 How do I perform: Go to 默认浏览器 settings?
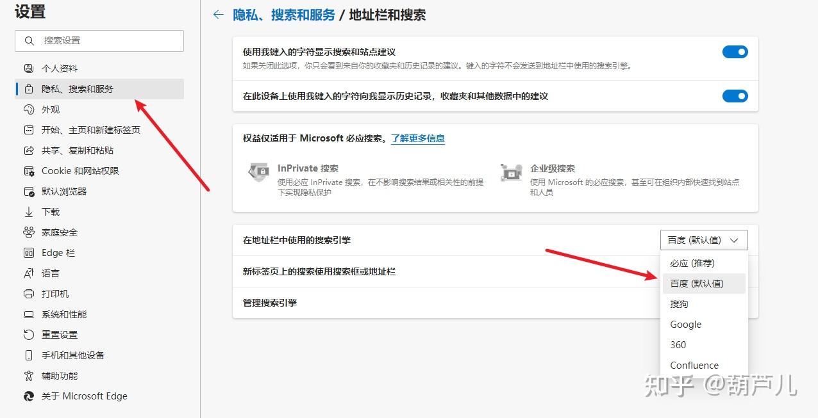coord(99,191)
